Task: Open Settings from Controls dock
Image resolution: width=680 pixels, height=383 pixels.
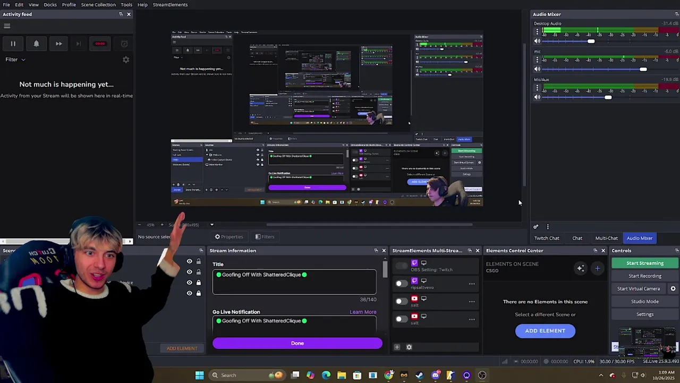Action: coord(645,314)
